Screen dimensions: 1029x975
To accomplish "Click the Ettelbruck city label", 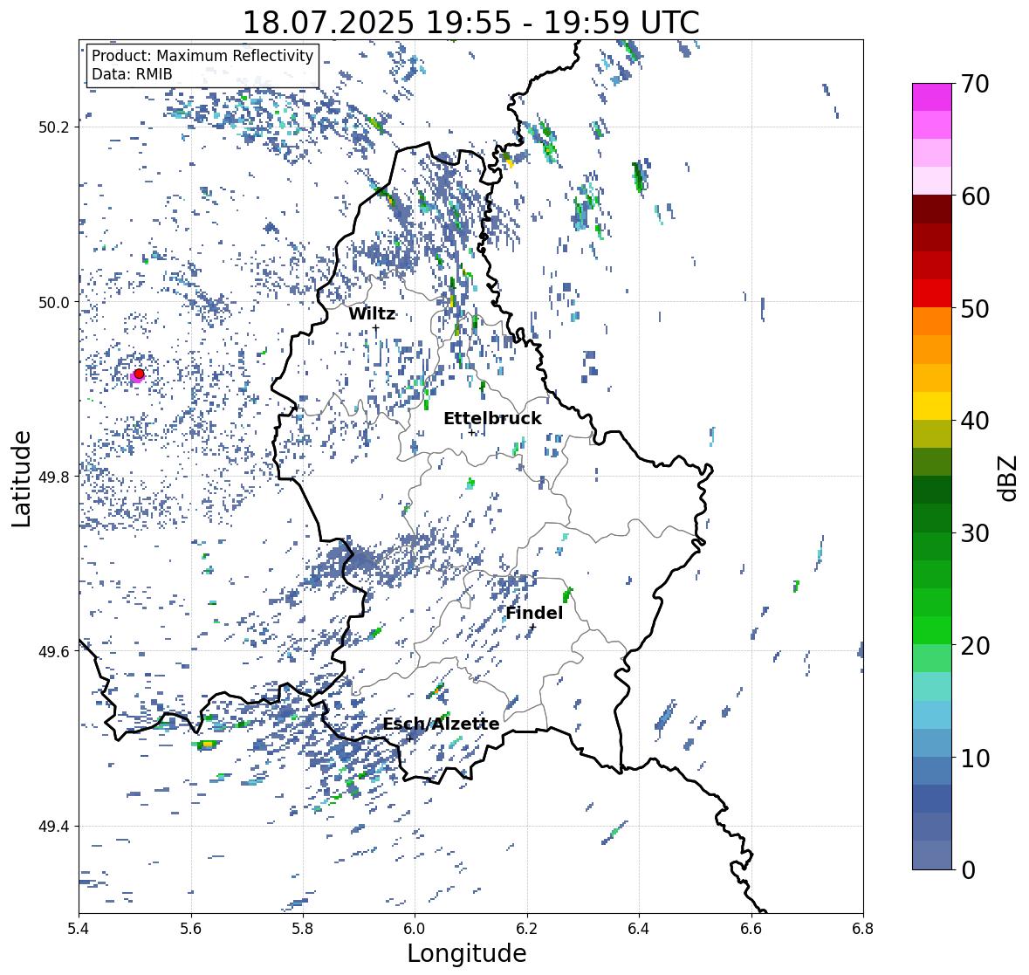I will click(492, 419).
